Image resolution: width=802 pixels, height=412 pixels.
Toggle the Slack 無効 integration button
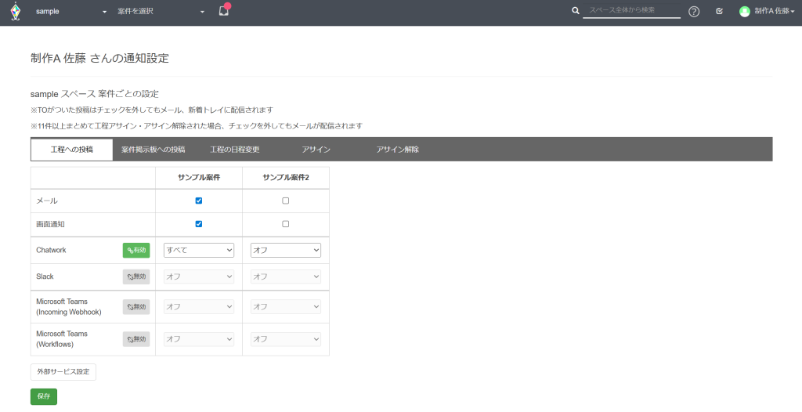[136, 276]
